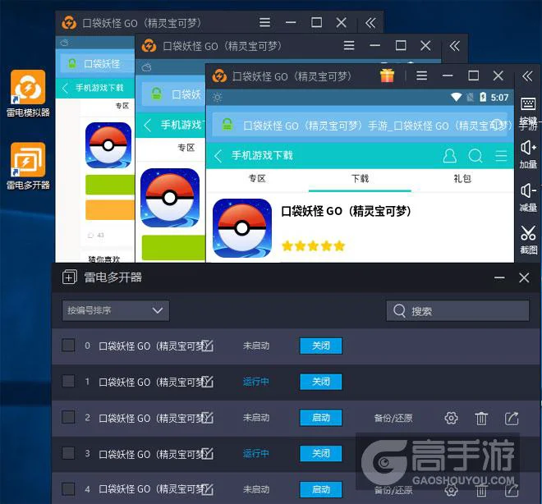
Task: Click the Pokeball icon in back emulator window
Action: [x=108, y=145]
